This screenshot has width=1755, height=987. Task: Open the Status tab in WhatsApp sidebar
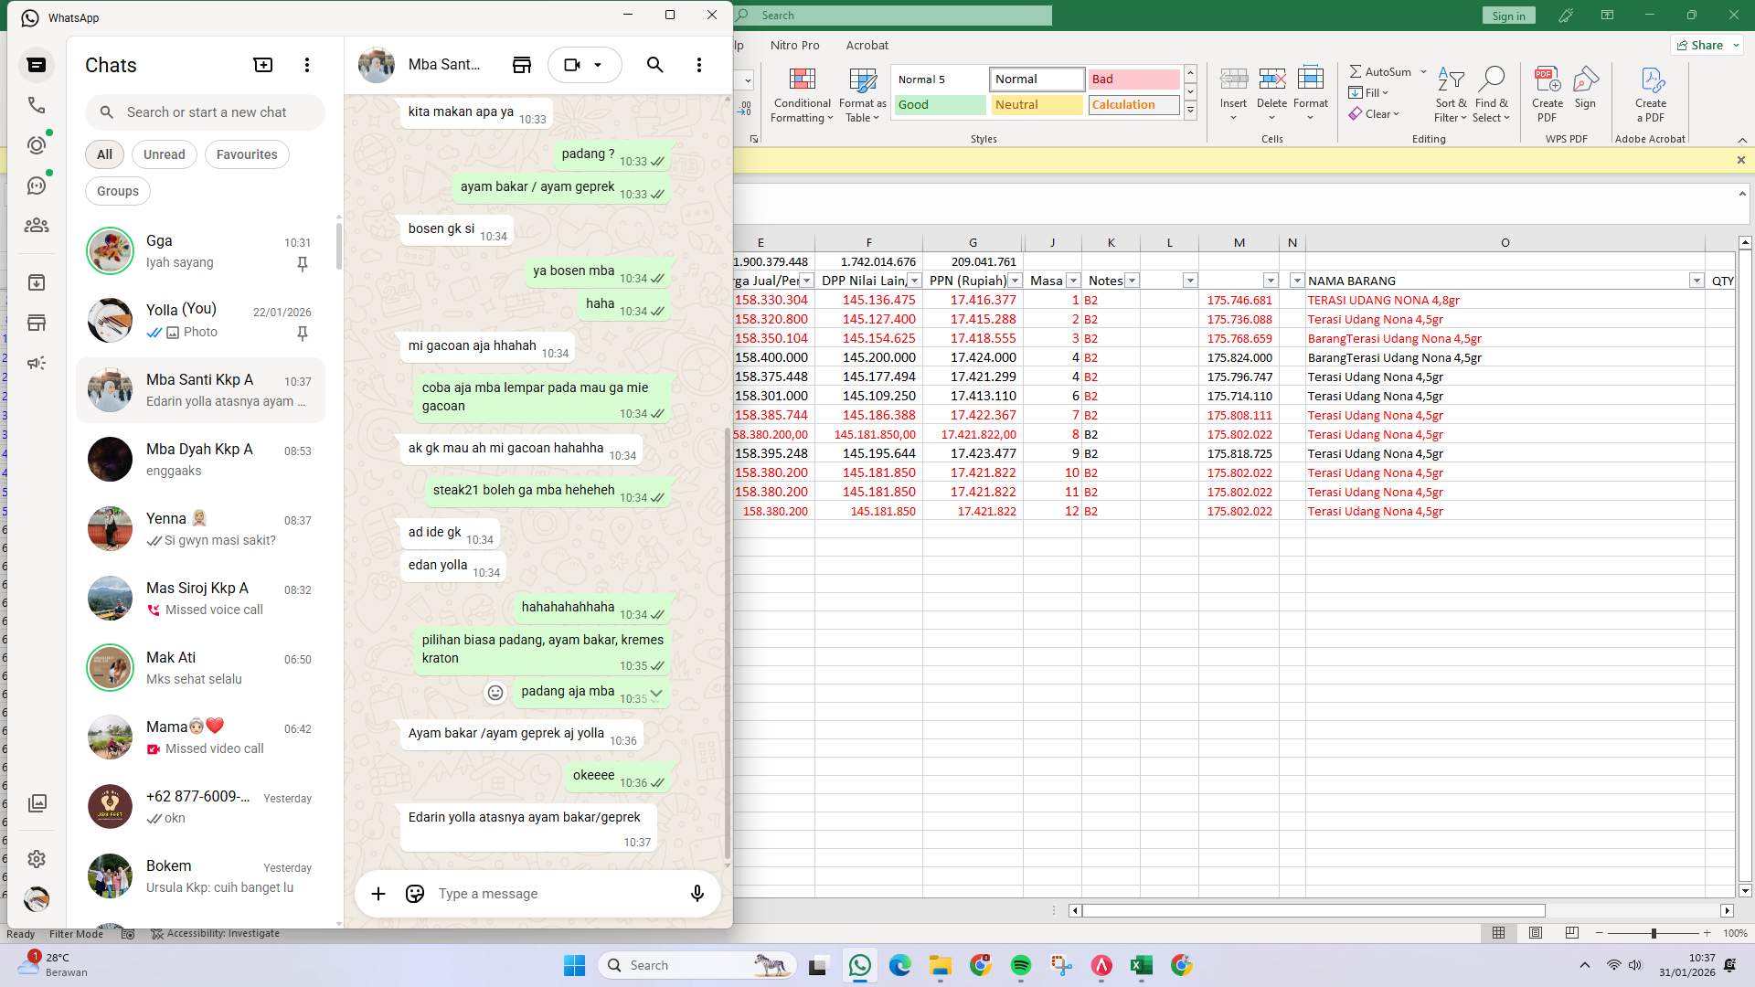pos(37,144)
